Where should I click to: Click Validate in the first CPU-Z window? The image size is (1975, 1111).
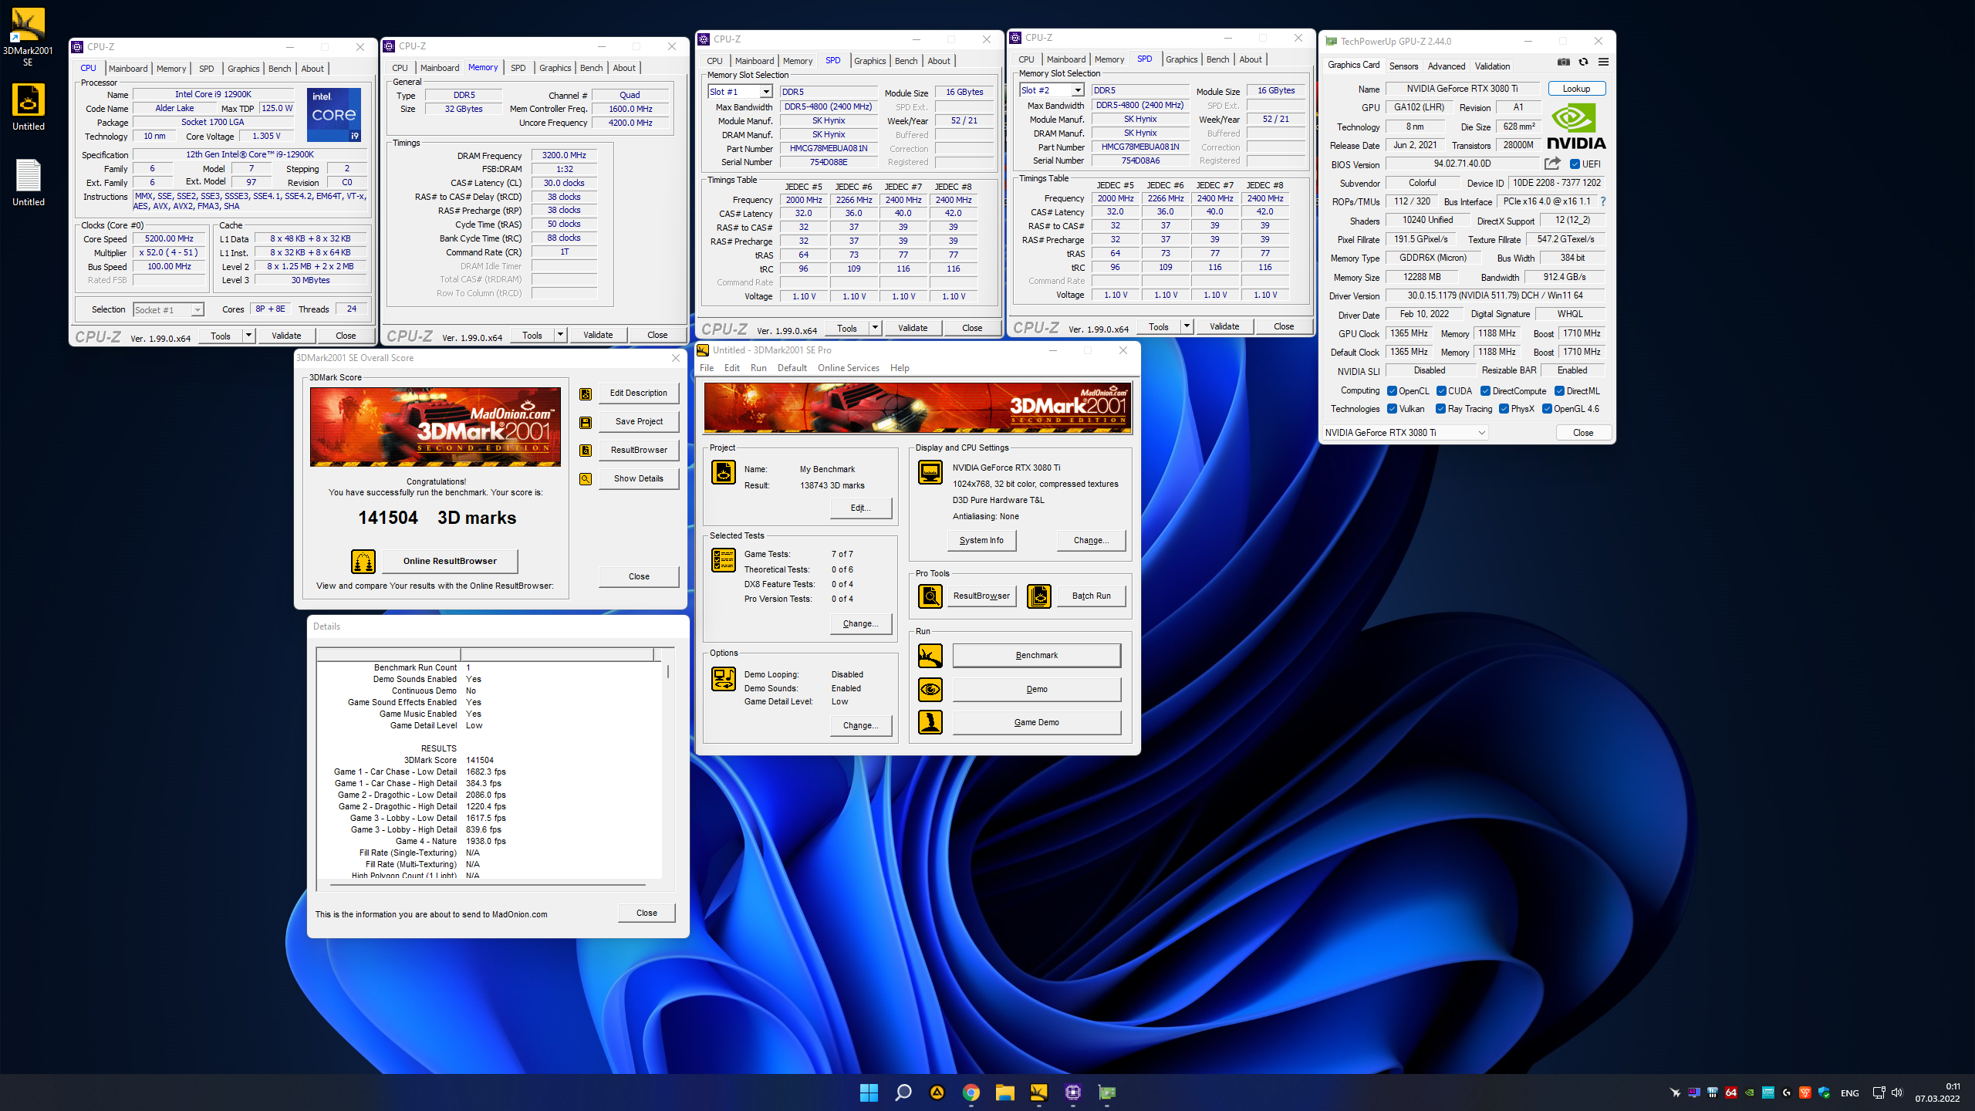[x=286, y=336]
